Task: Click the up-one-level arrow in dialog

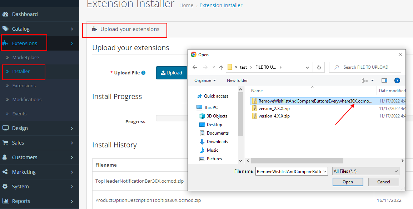Action: click(x=221, y=67)
